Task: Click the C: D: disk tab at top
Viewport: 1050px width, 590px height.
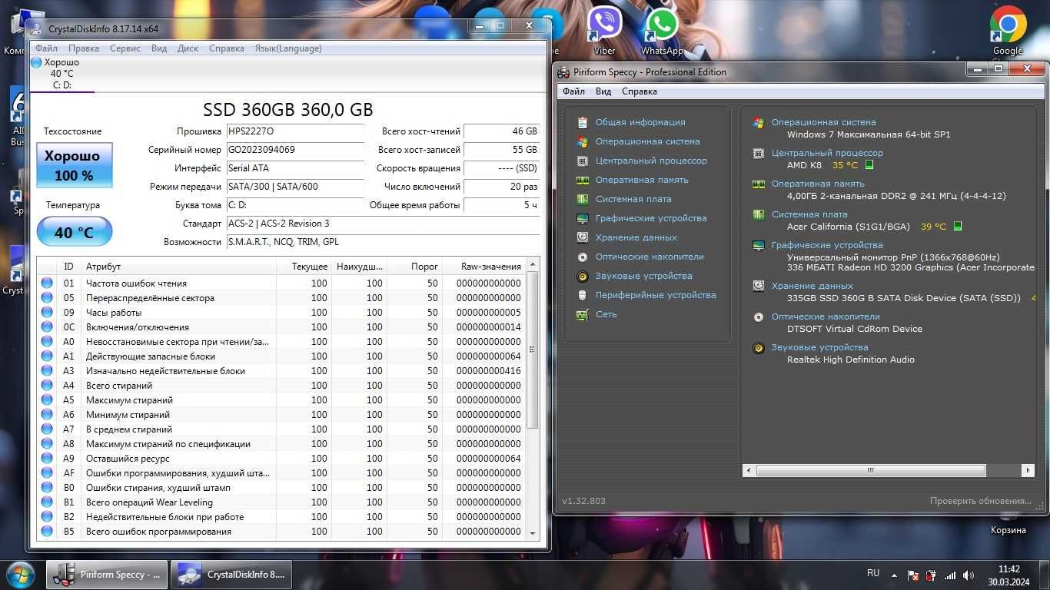Action: [x=62, y=74]
